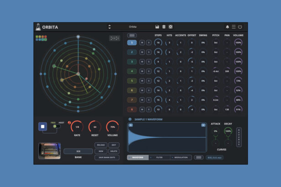Click the sample waveform display
Image resolution: width=281 pixels, height=187 pixels.
pyautogui.click(x=167, y=137)
